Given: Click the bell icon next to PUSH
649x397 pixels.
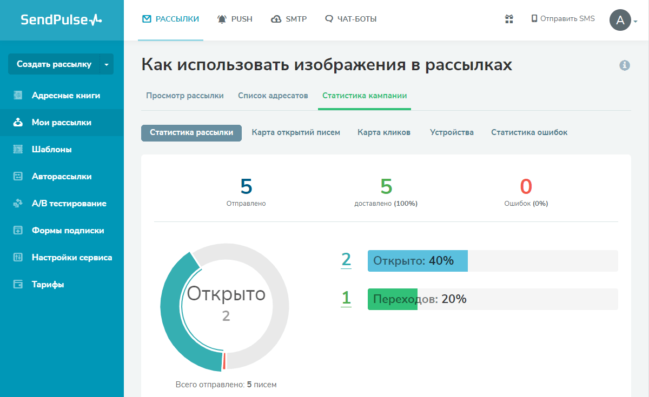Looking at the screenshot, I should (x=222, y=19).
